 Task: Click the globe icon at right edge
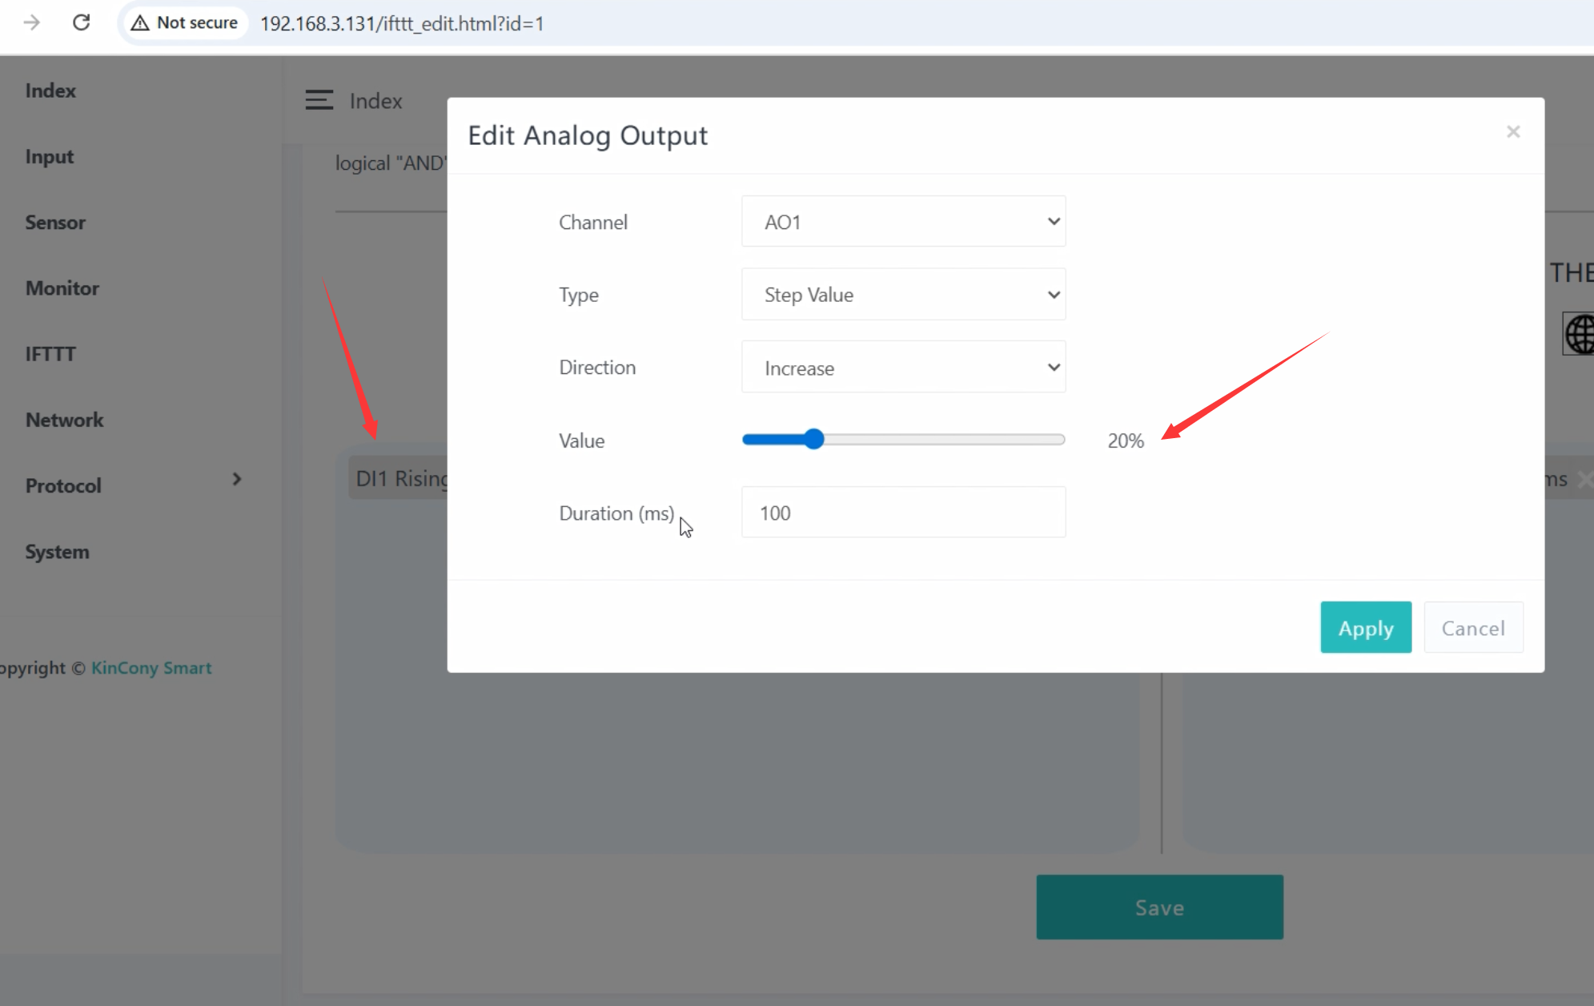tap(1580, 334)
